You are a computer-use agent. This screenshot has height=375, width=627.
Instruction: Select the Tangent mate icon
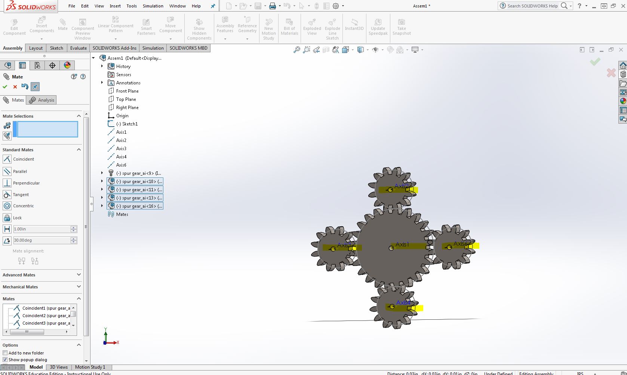click(x=7, y=195)
